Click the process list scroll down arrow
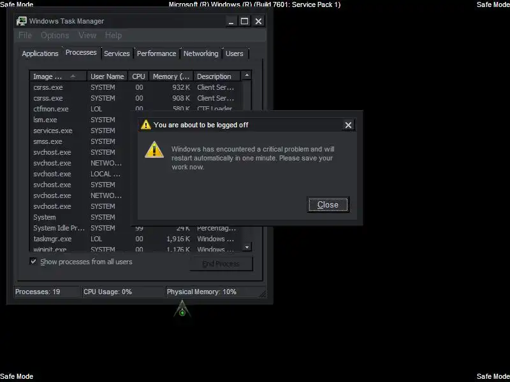The height and width of the screenshot is (382, 510). click(247, 247)
